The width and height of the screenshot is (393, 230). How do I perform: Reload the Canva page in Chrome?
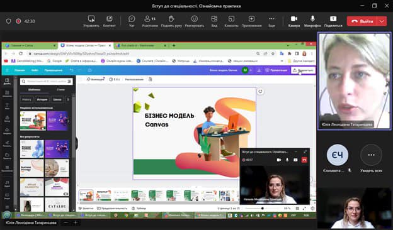[21, 53]
